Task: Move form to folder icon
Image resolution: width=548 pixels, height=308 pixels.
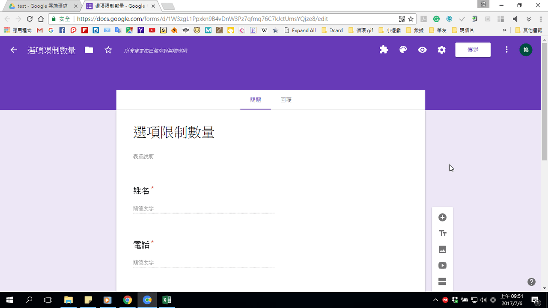Action: [89, 50]
